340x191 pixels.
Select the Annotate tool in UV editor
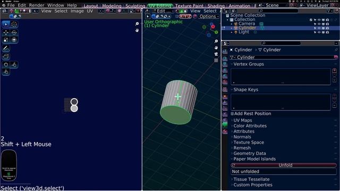click(x=6, y=48)
